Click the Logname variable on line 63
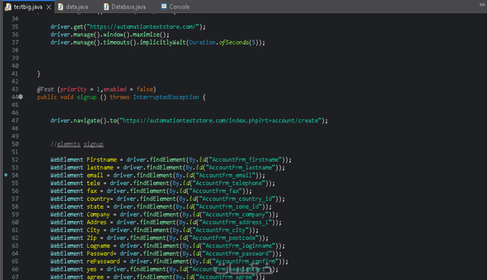 [x=98, y=246]
